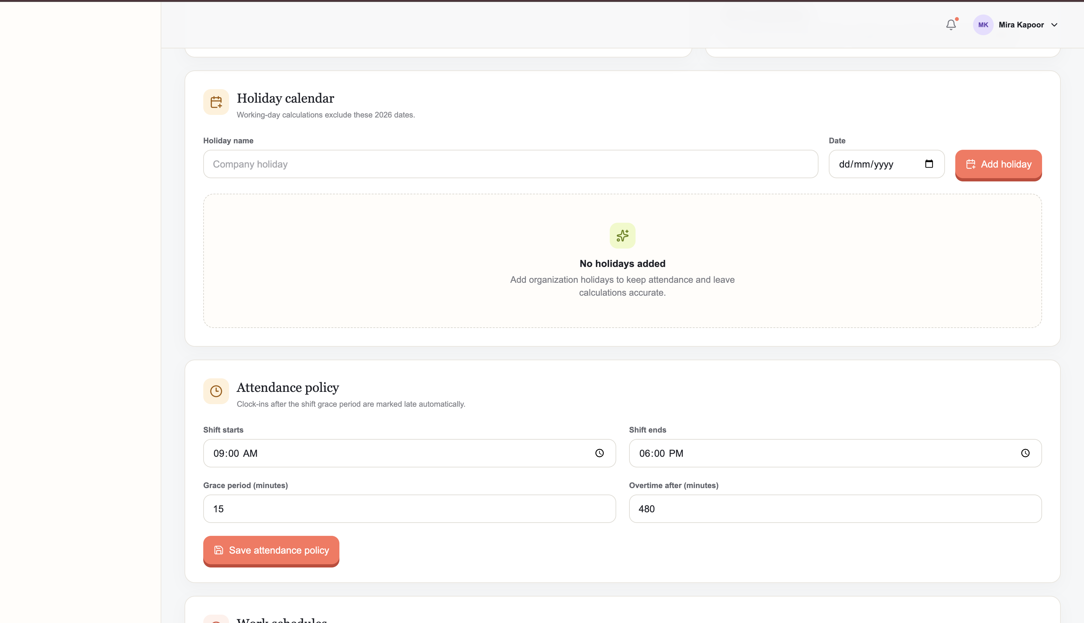Click the sparkles icon above No holidays added

623,235
